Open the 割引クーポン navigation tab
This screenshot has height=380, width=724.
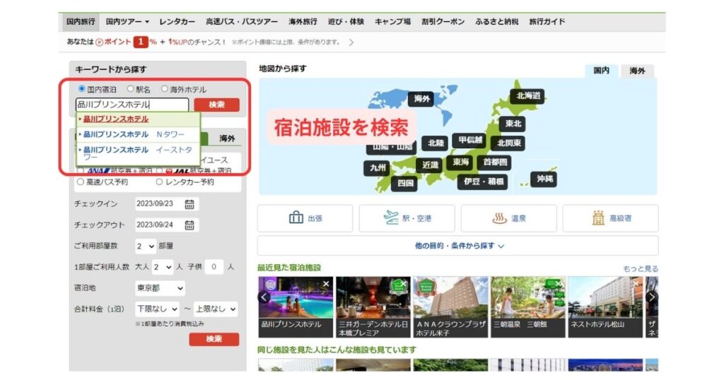(443, 22)
